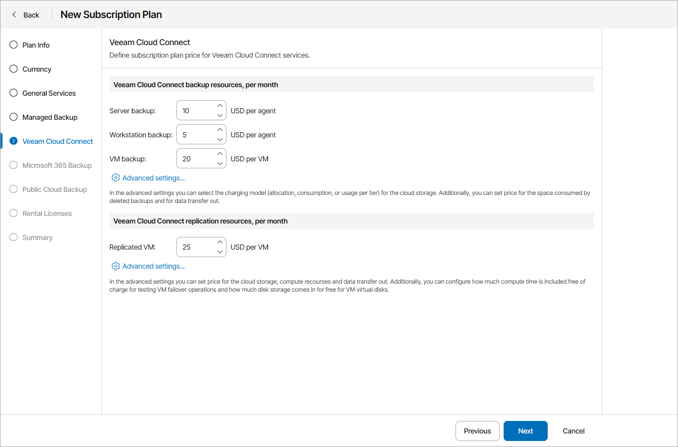
Task: Click gear icon for backup Advanced settings
Action: tap(116, 178)
